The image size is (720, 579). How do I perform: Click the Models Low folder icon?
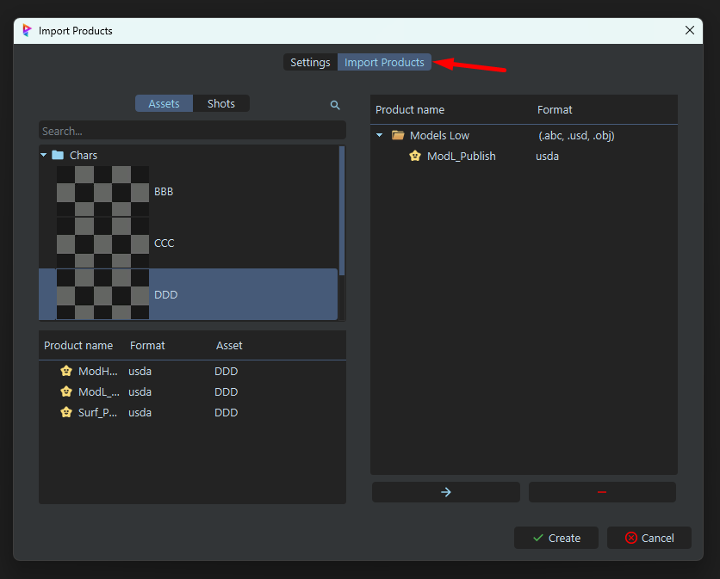(x=398, y=135)
